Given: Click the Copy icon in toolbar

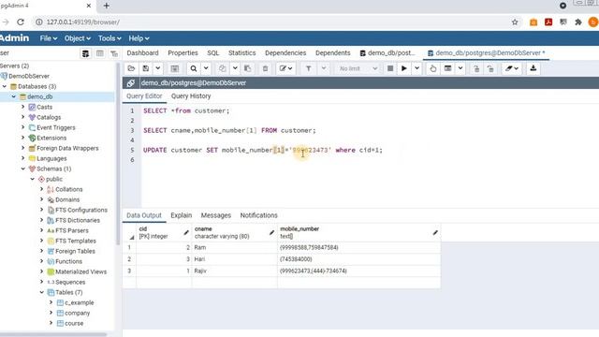Looking at the screenshot, I should [223, 68].
